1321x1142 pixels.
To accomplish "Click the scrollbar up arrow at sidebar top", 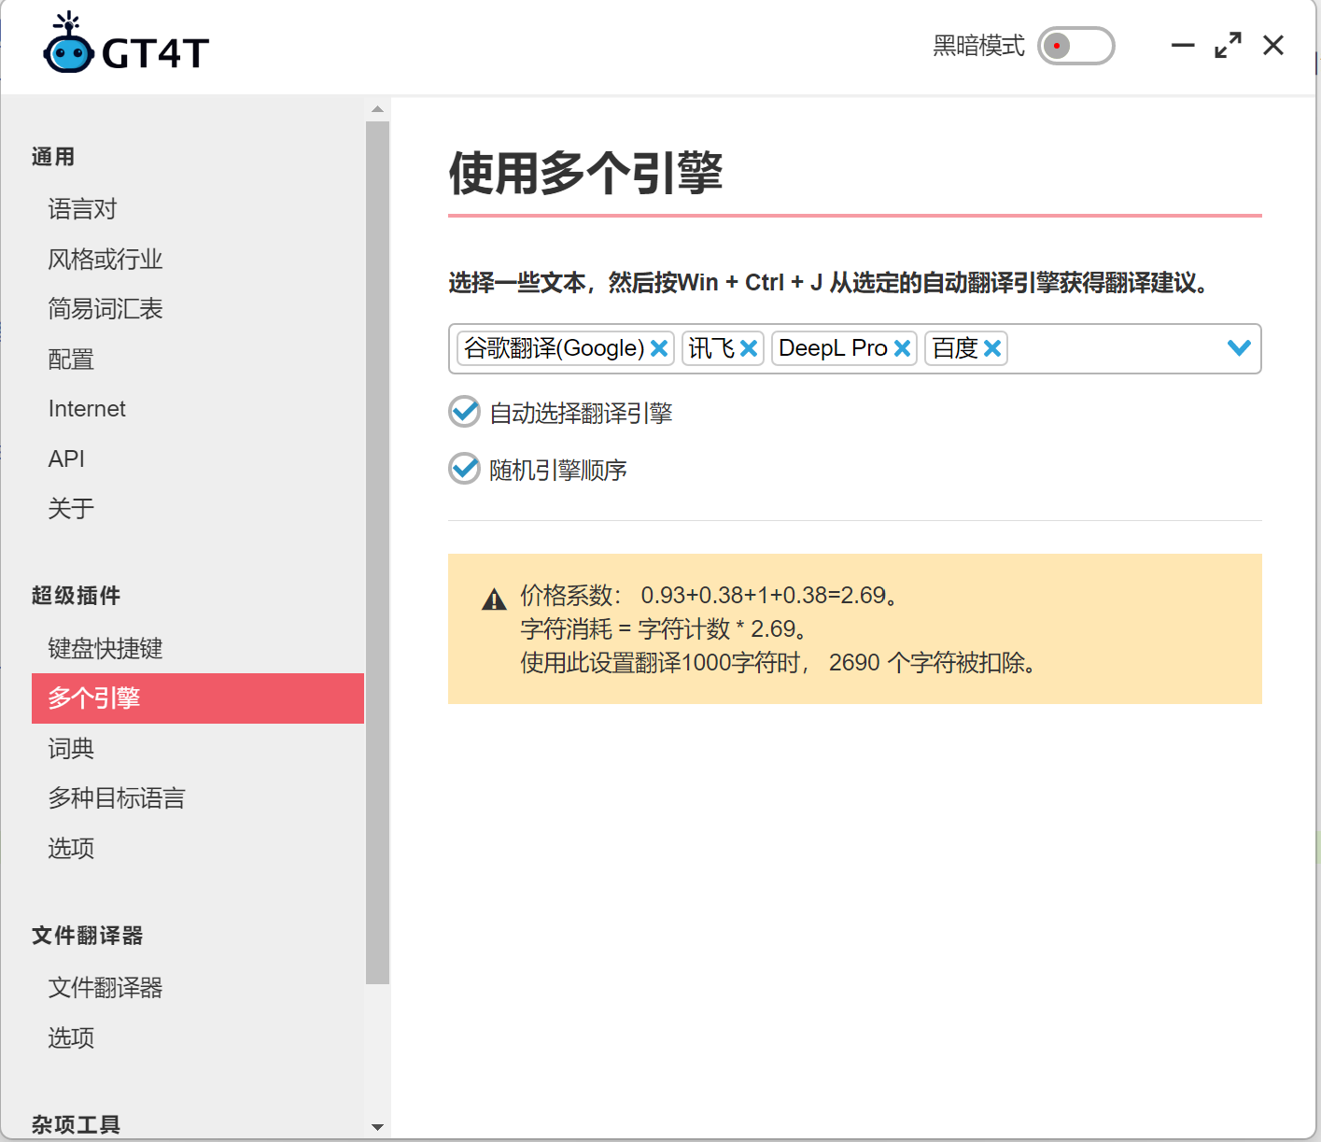I will click(x=377, y=107).
